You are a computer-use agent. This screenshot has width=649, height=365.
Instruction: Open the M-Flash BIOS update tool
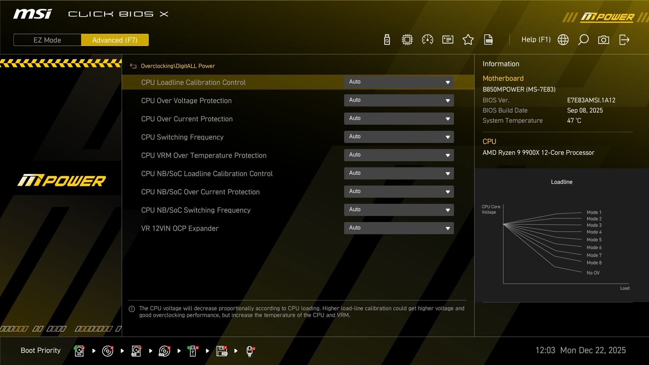coord(387,40)
